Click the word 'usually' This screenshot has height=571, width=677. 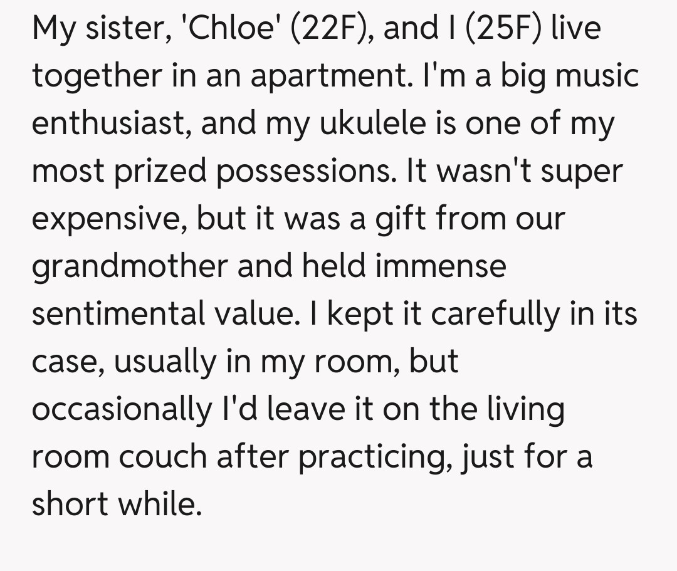coord(167,362)
